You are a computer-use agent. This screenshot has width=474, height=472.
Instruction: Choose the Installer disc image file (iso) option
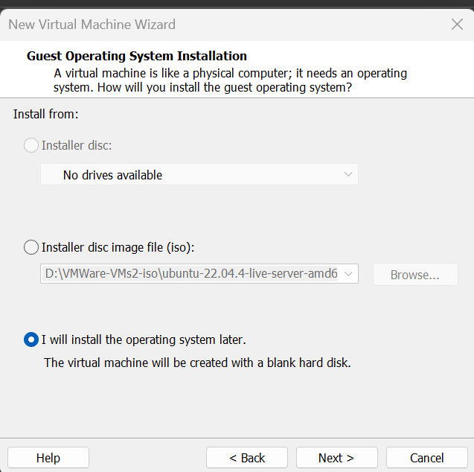31,247
